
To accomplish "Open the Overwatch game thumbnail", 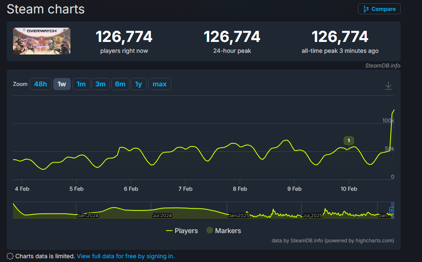I will 42,41.
